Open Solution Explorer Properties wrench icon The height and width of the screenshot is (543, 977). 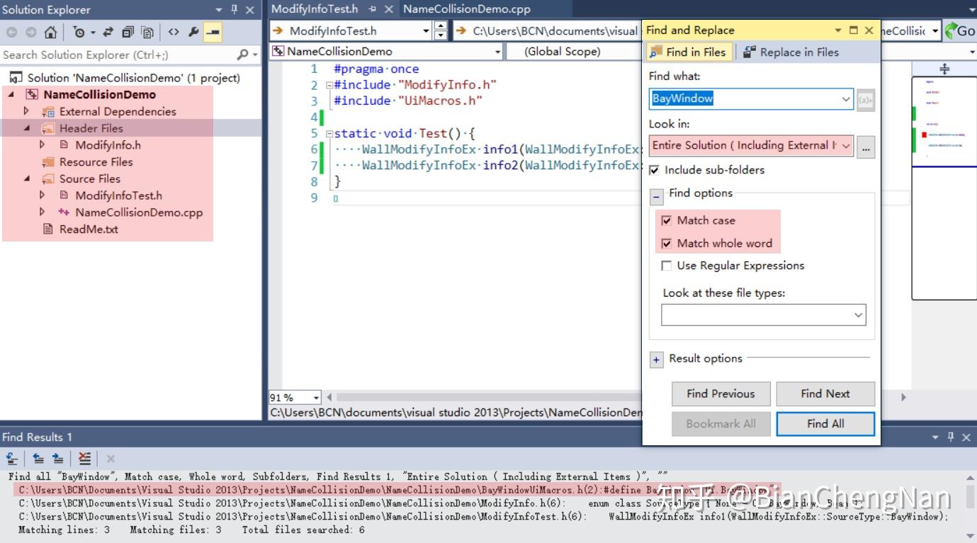click(193, 31)
